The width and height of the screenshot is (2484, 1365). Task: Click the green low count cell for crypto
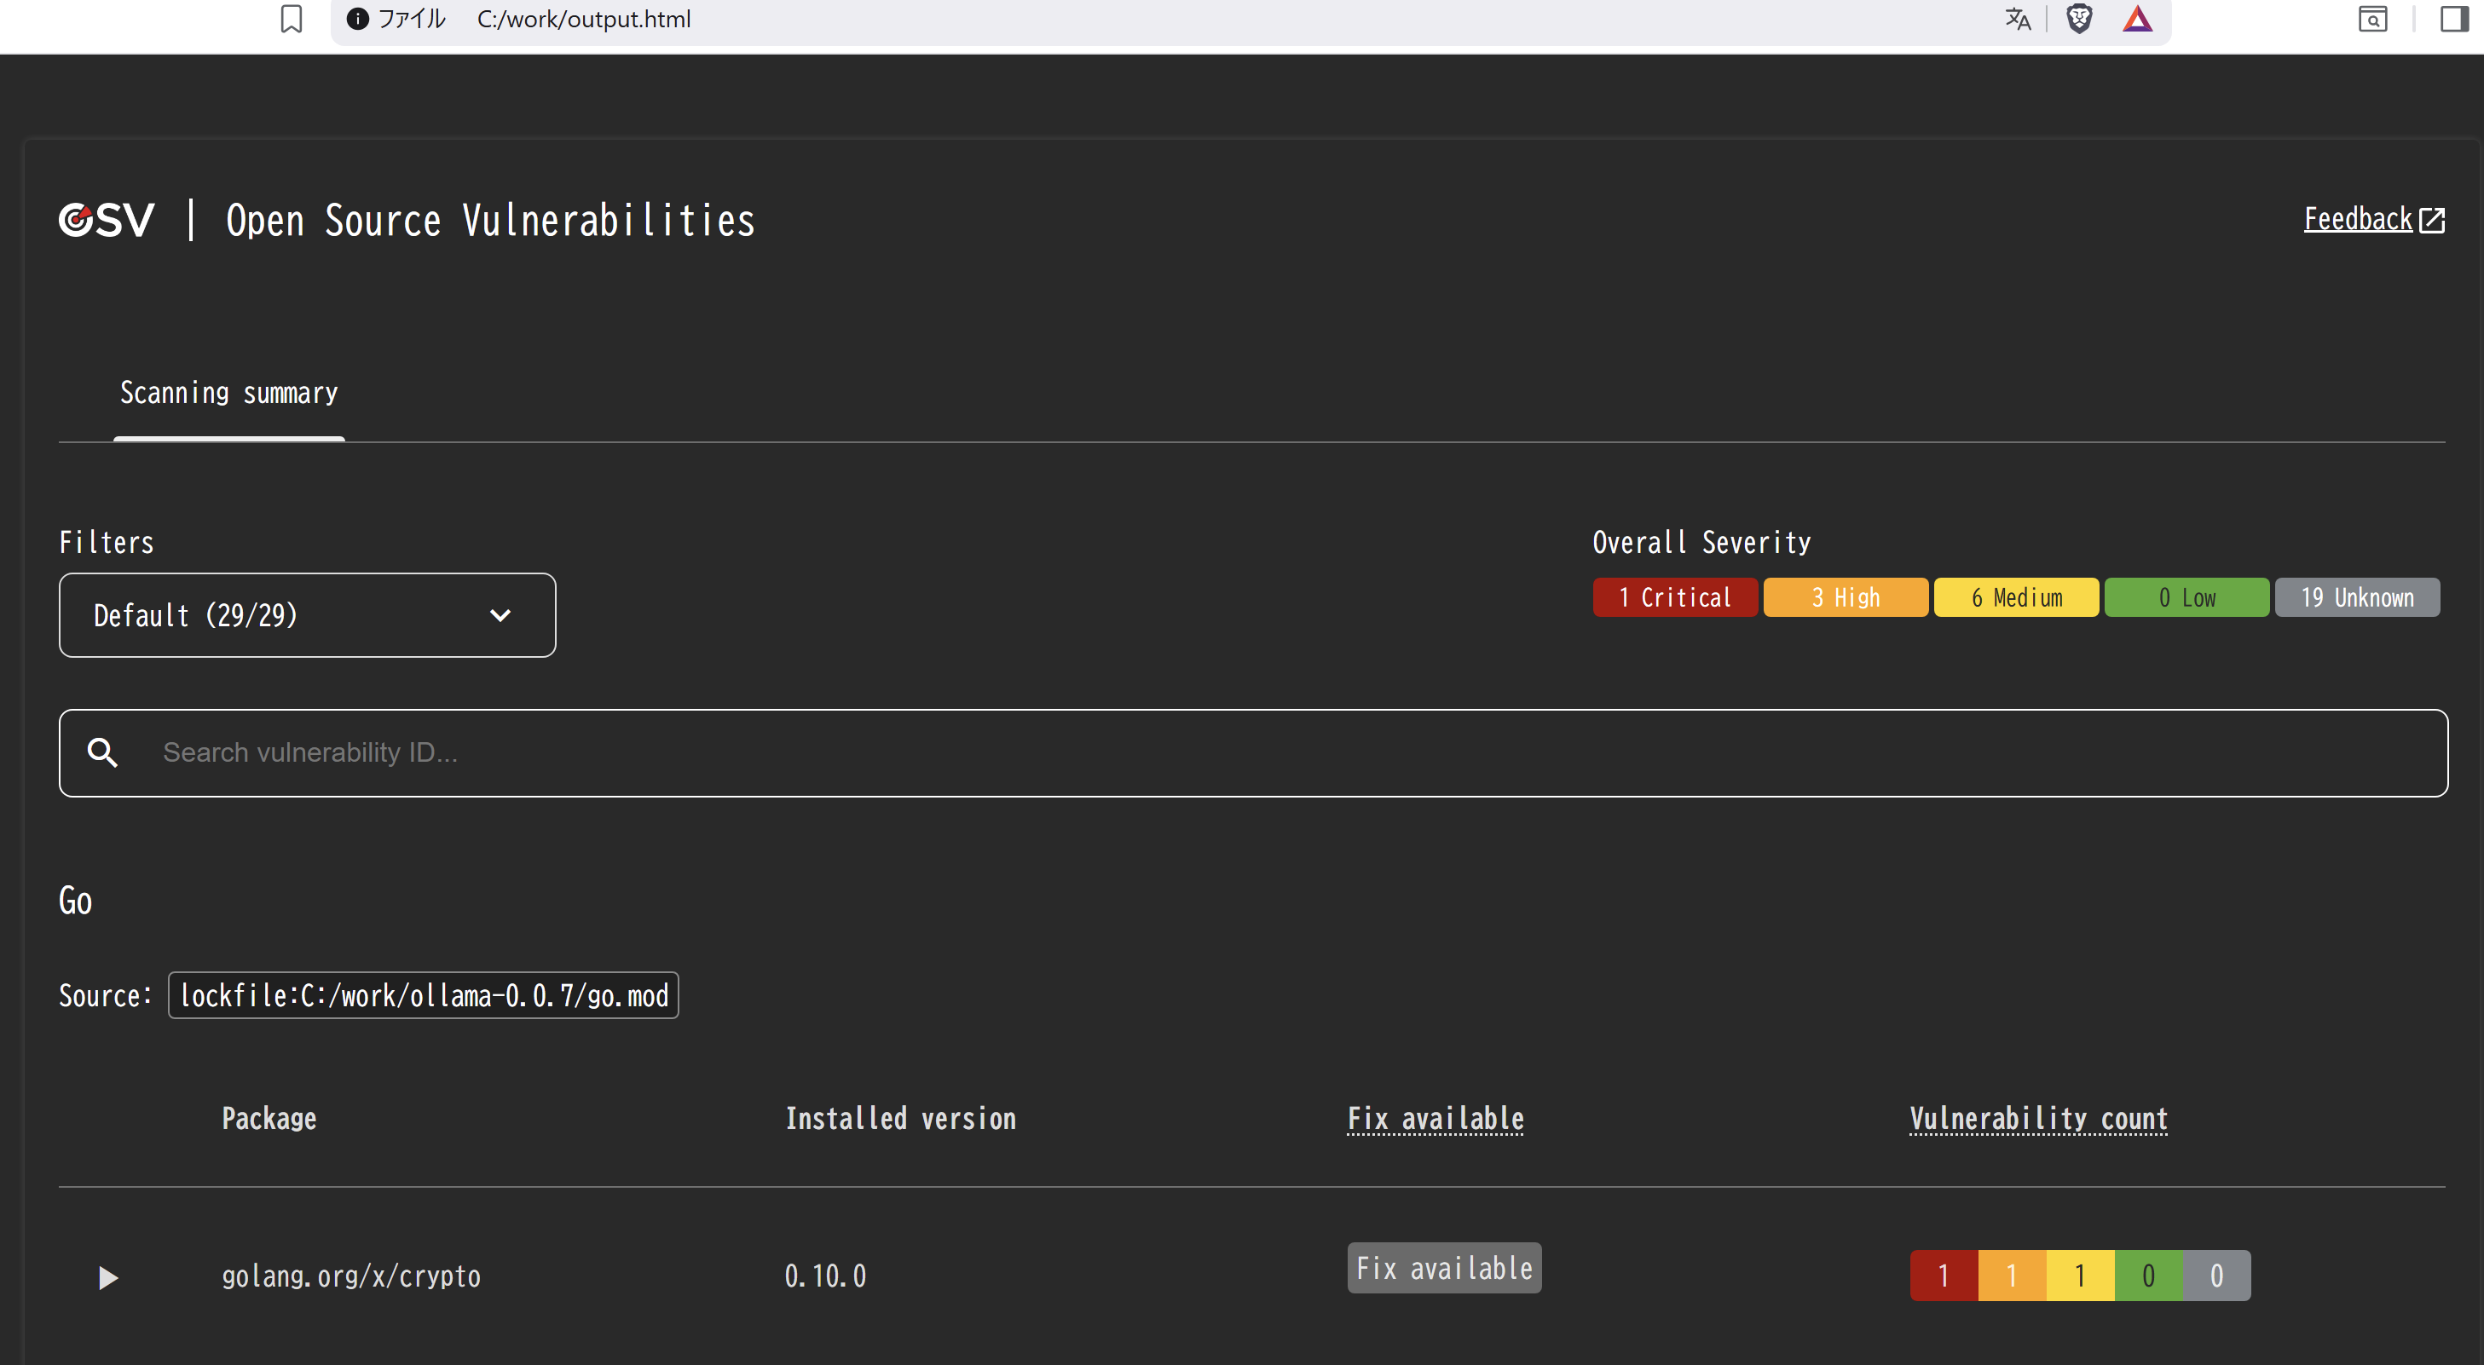2149,1276
